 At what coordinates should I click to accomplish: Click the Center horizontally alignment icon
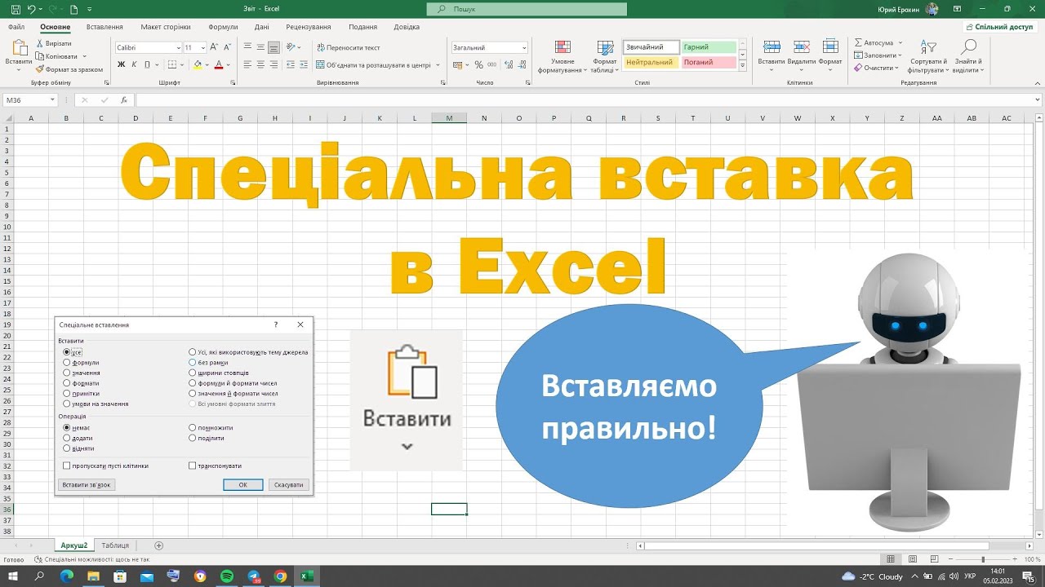[261, 64]
